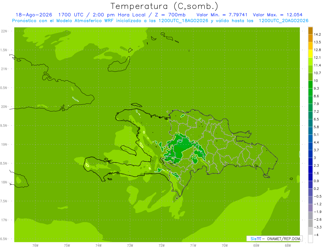Click the "10.7" colorbar label
Image resolution: width=323 pixels, height=249 pixels.
pos(317,73)
